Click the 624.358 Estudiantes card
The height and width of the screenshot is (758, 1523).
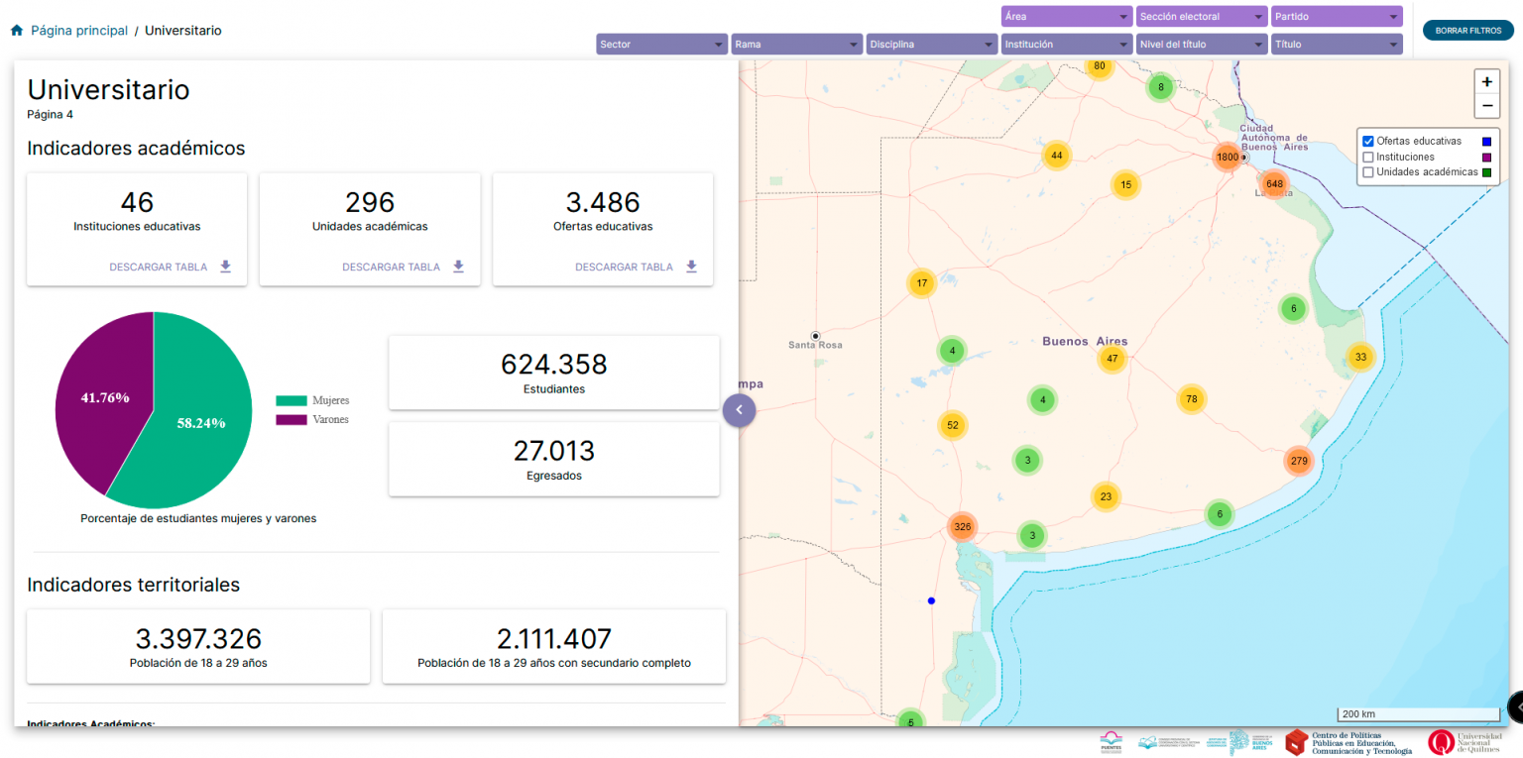pyautogui.click(x=553, y=373)
